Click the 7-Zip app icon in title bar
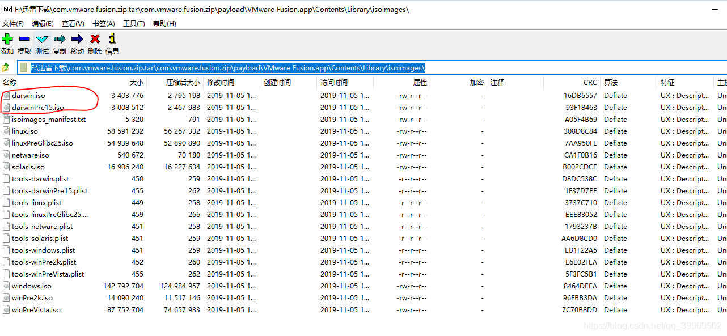 [7, 9]
